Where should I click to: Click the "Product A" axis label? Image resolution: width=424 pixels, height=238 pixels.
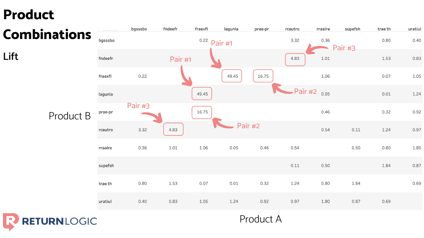click(x=260, y=219)
